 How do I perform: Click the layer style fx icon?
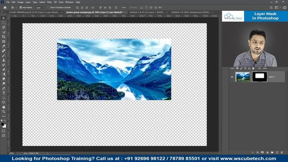[258, 153]
